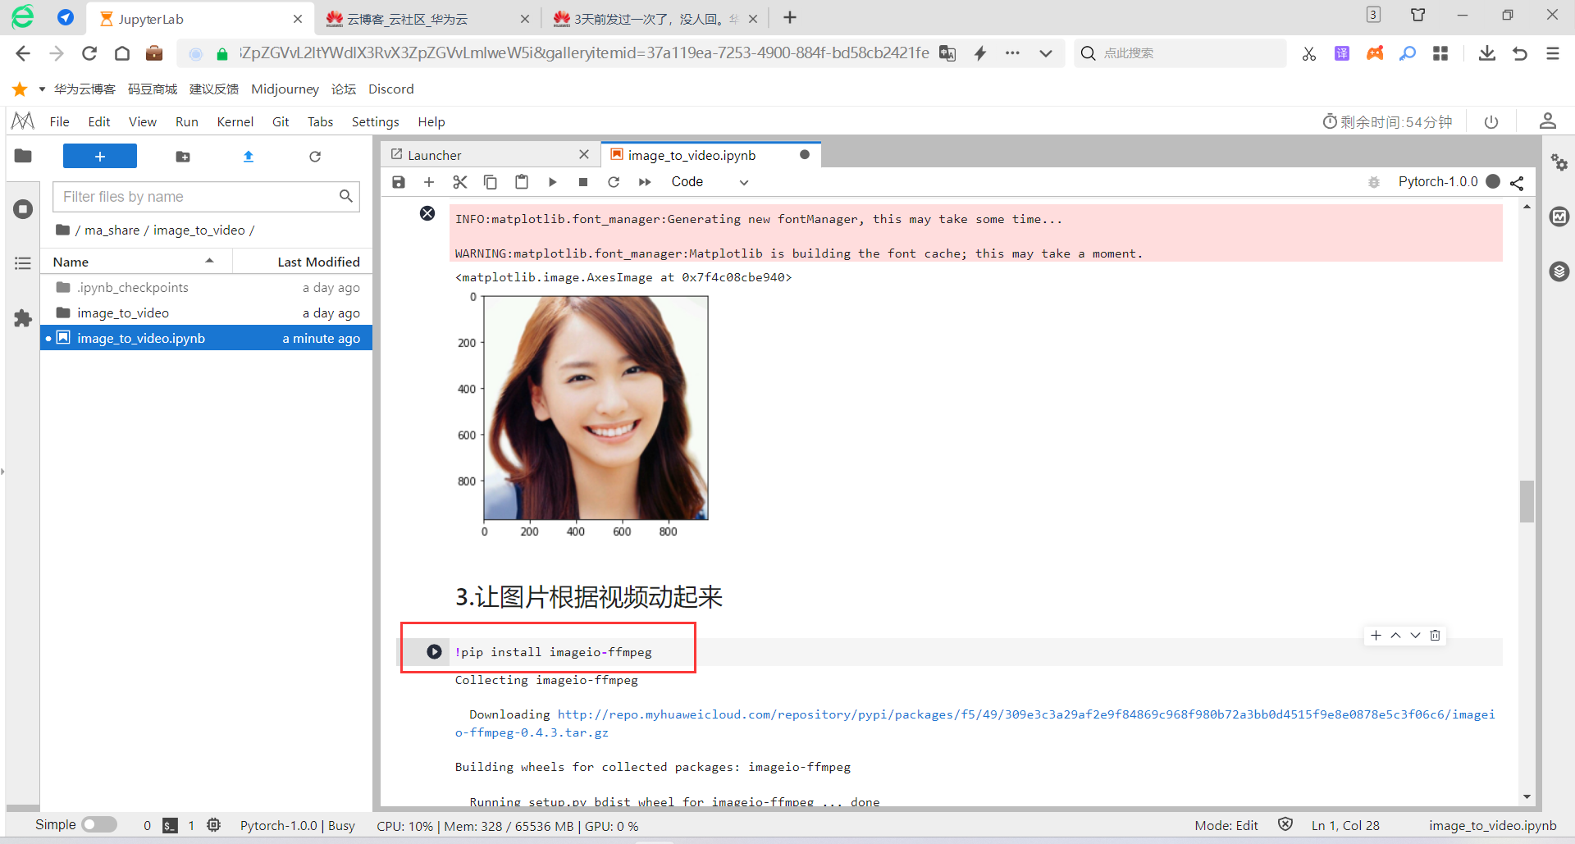Move the cell down
This screenshot has height=844, width=1575.
click(1416, 636)
